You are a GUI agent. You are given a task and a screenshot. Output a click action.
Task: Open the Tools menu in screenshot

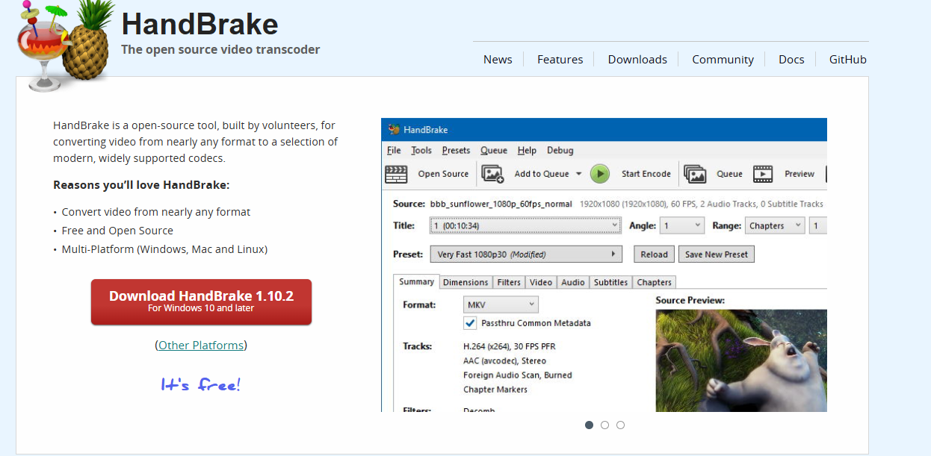[421, 150]
